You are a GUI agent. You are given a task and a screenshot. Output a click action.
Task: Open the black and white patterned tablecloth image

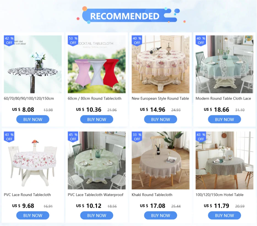33,64
